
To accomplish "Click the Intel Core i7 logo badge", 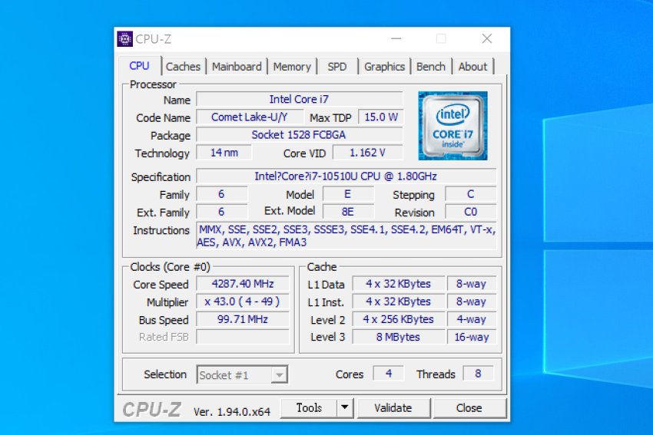I will [452, 126].
